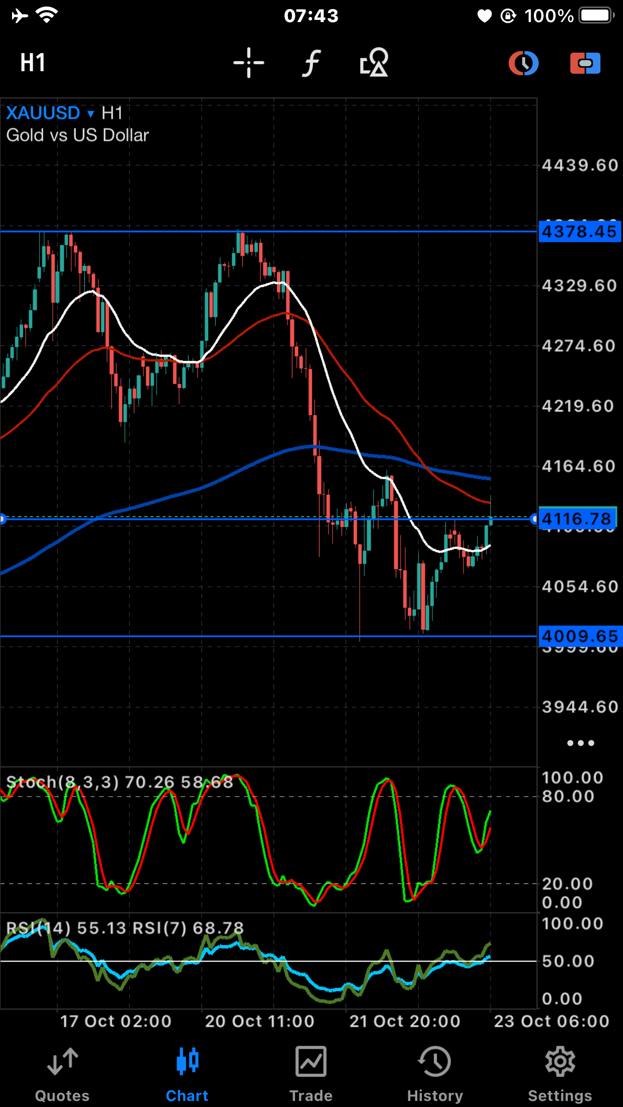Tap the 07:43 clock in status bar
The width and height of the screenshot is (623, 1107).
pos(311,16)
